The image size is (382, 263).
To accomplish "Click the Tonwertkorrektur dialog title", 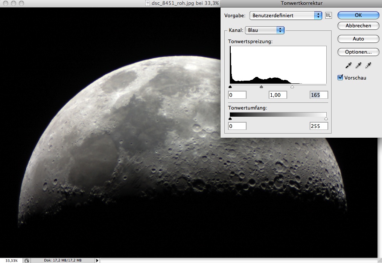I will point(301,3).
